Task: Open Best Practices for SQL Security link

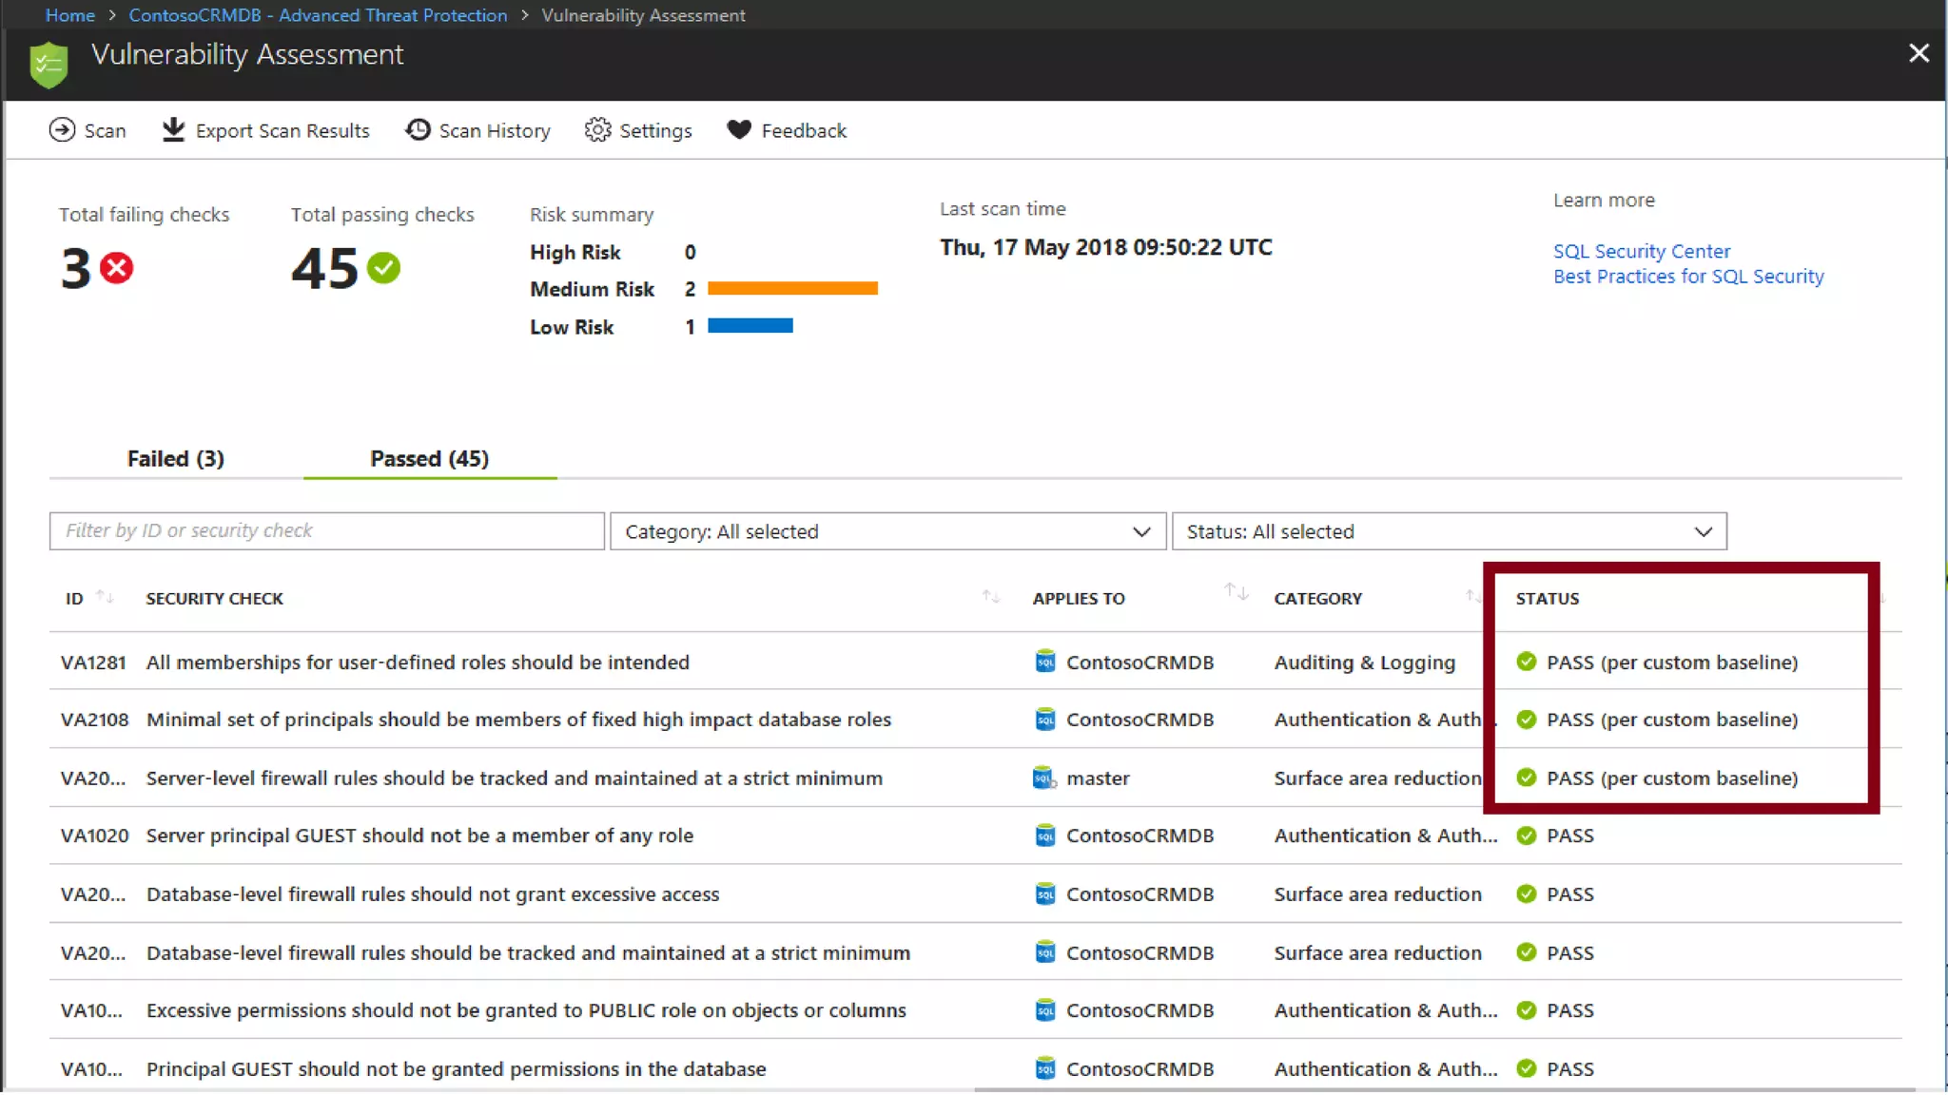Action: [1688, 277]
